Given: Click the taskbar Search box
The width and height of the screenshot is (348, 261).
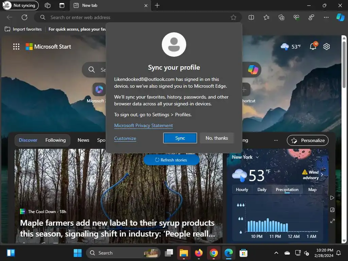Looking at the screenshot, I should pos(123,253).
